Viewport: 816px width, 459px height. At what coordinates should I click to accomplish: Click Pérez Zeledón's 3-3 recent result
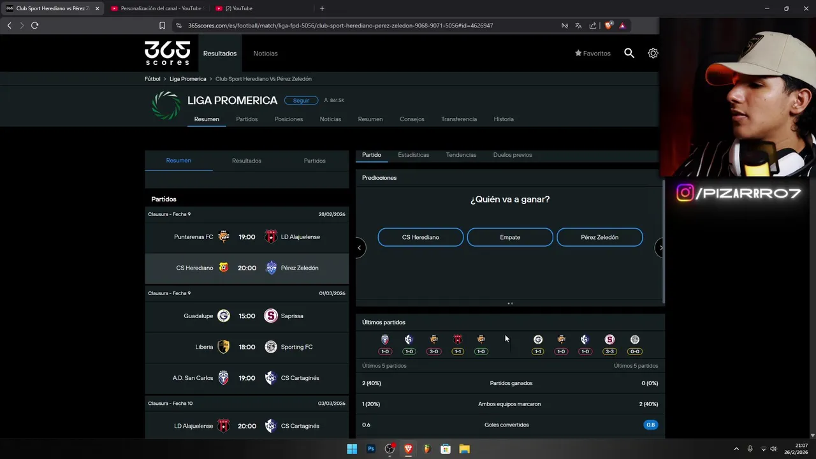(x=609, y=351)
